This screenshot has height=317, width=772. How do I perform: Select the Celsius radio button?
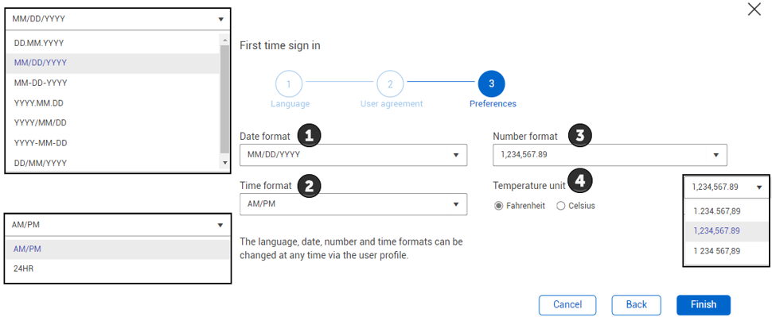coord(560,206)
